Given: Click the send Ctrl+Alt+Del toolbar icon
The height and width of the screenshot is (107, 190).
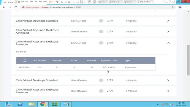Looking at the screenshot, I should pos(57,2).
